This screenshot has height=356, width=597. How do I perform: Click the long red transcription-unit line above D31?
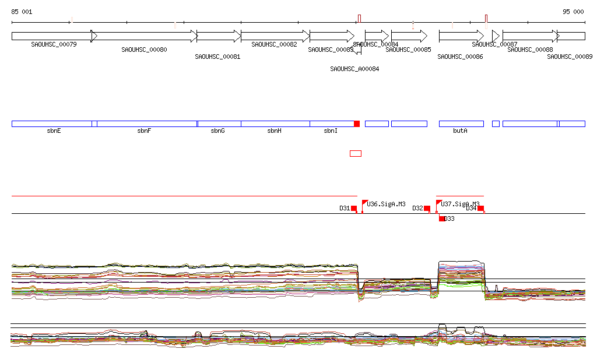coord(184,196)
